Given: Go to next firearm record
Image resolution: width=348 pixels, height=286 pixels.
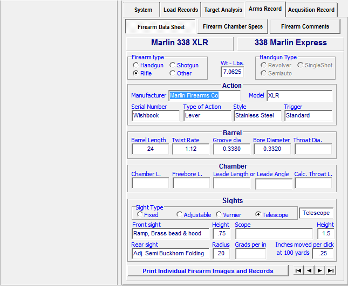Looking at the screenshot, I should pos(320,270).
